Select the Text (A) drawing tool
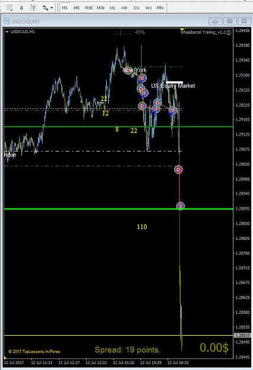Screen dimensions: 253x370 click(21, 8)
